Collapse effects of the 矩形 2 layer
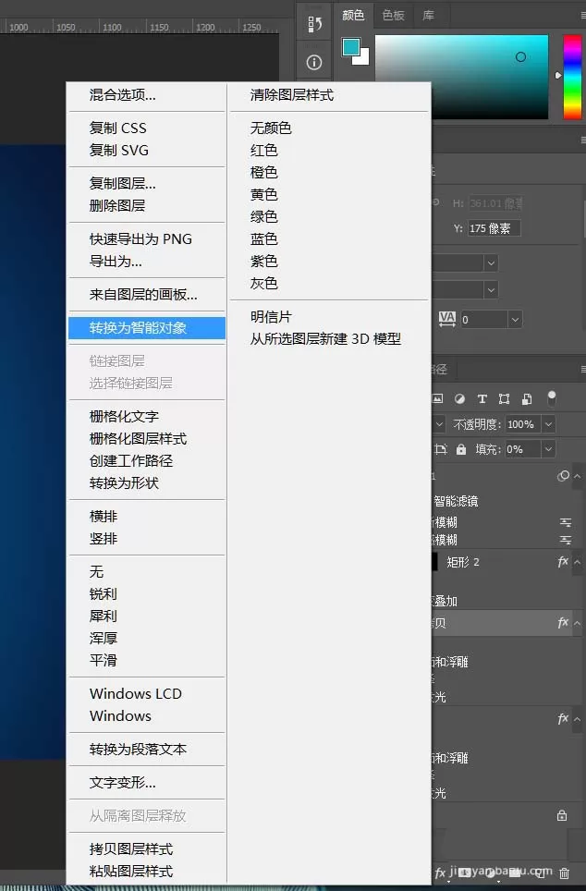Viewport: 586px width, 891px height. [x=578, y=562]
